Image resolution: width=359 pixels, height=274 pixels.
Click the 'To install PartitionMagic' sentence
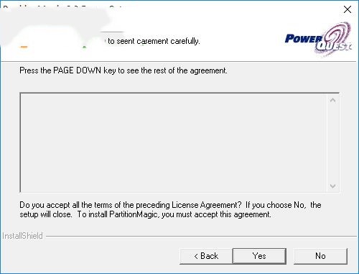174,214
